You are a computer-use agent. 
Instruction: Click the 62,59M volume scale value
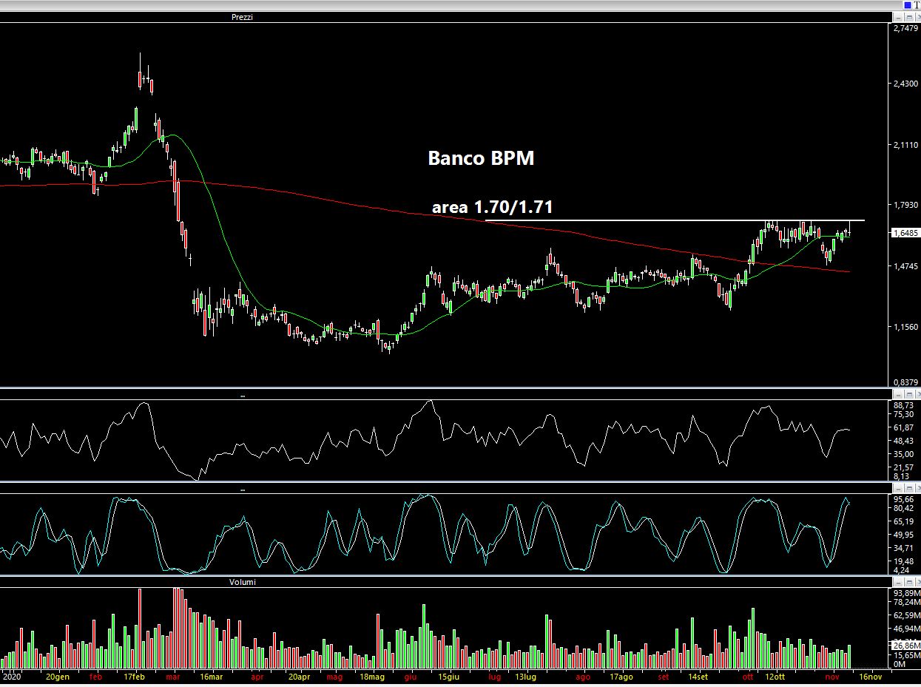click(x=905, y=615)
